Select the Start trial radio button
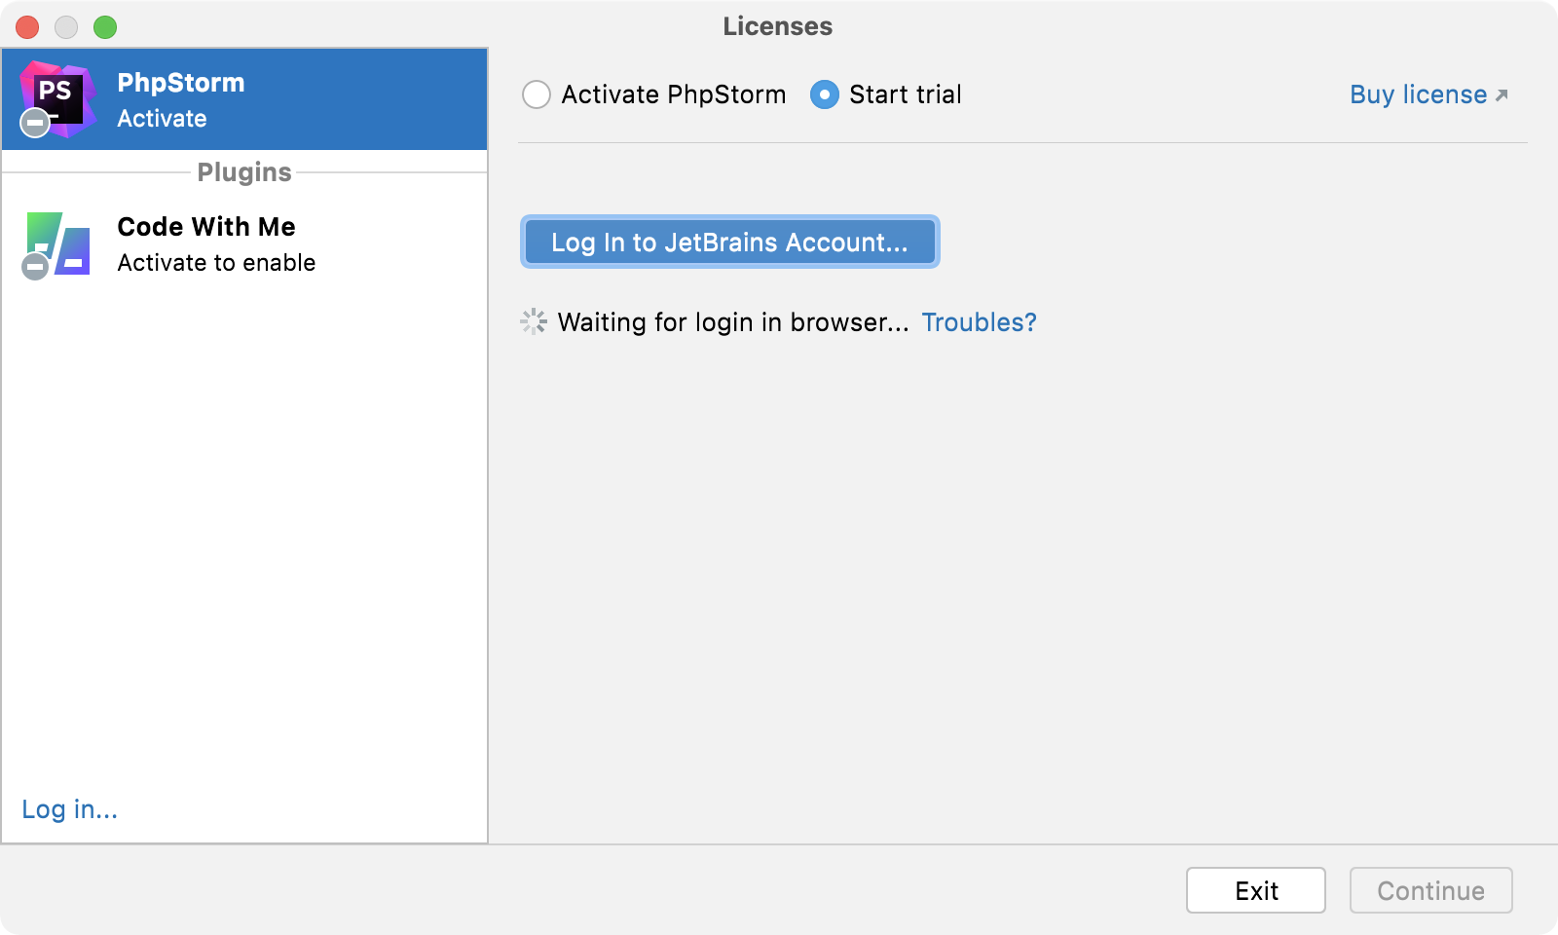Image resolution: width=1558 pixels, height=935 pixels. pos(825,94)
